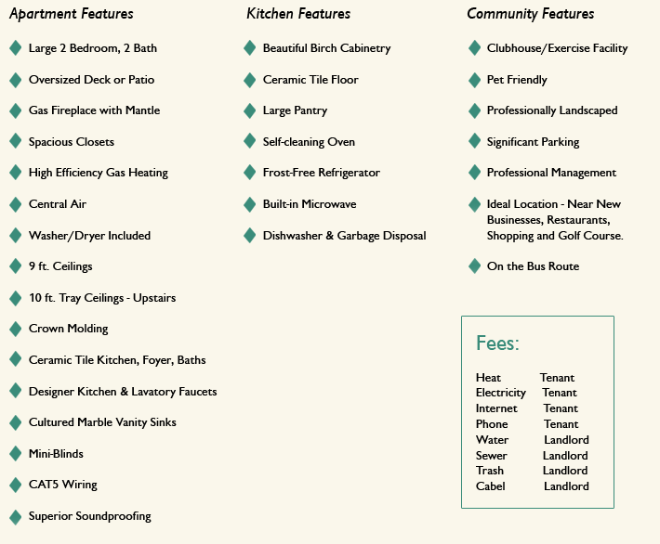Click the Ideal Location - Near New Businesses text

554,212
